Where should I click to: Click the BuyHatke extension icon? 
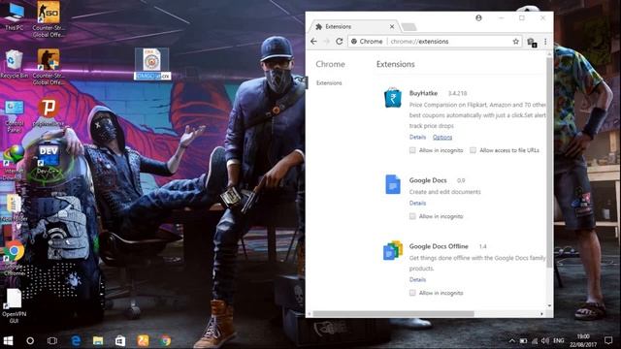[392, 97]
